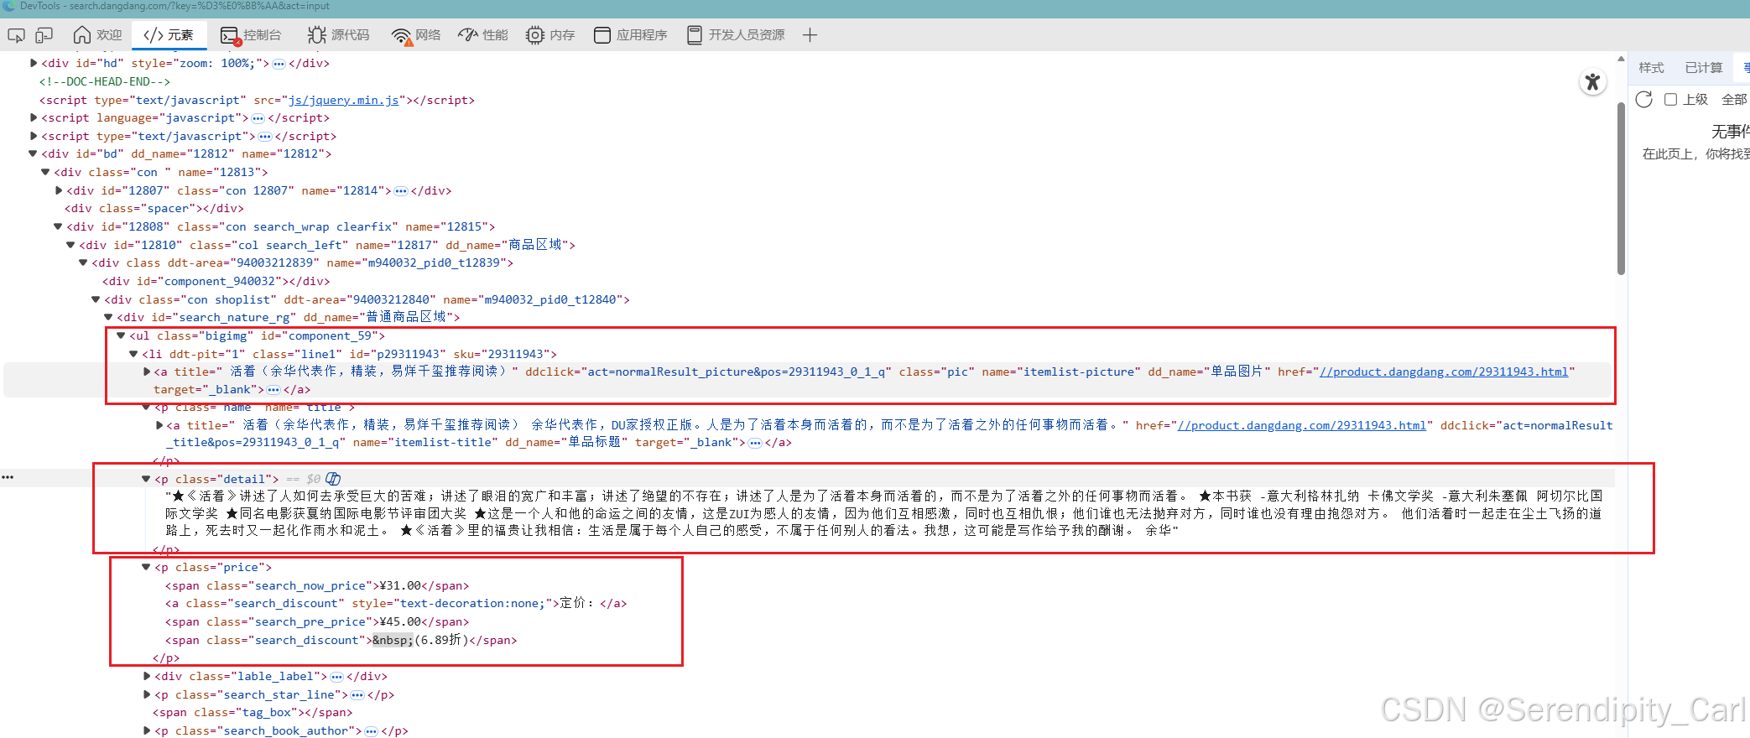
Task: Click the accessibility tree toggle icon
Action: (1592, 82)
